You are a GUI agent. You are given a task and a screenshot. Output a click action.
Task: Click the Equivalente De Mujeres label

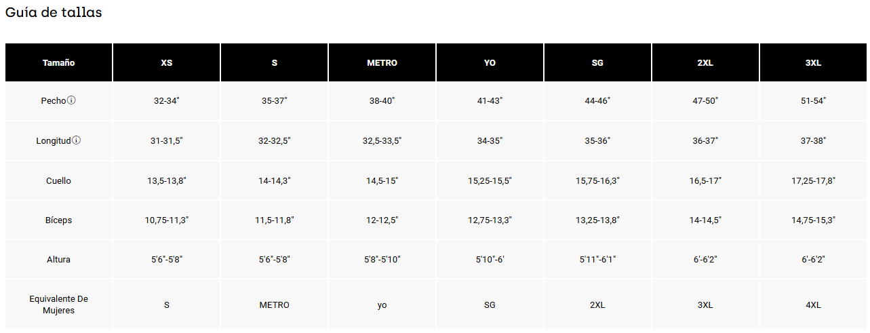(58, 305)
